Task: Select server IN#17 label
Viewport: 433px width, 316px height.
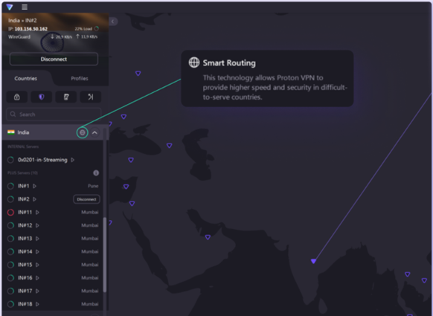Action: 25,291
